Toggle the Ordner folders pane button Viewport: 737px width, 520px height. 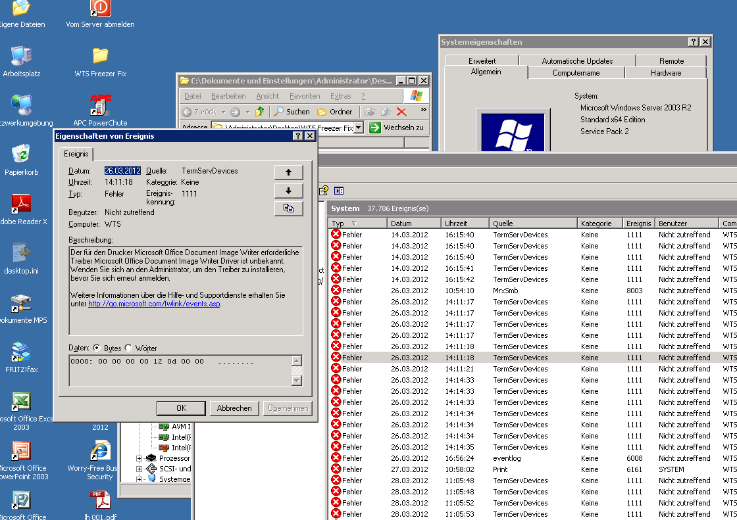coord(335,112)
